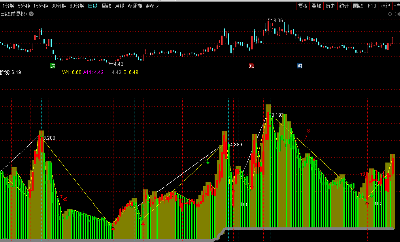Click the 折线 indicator name label
Screen dimensions: 400x242
(5, 72)
